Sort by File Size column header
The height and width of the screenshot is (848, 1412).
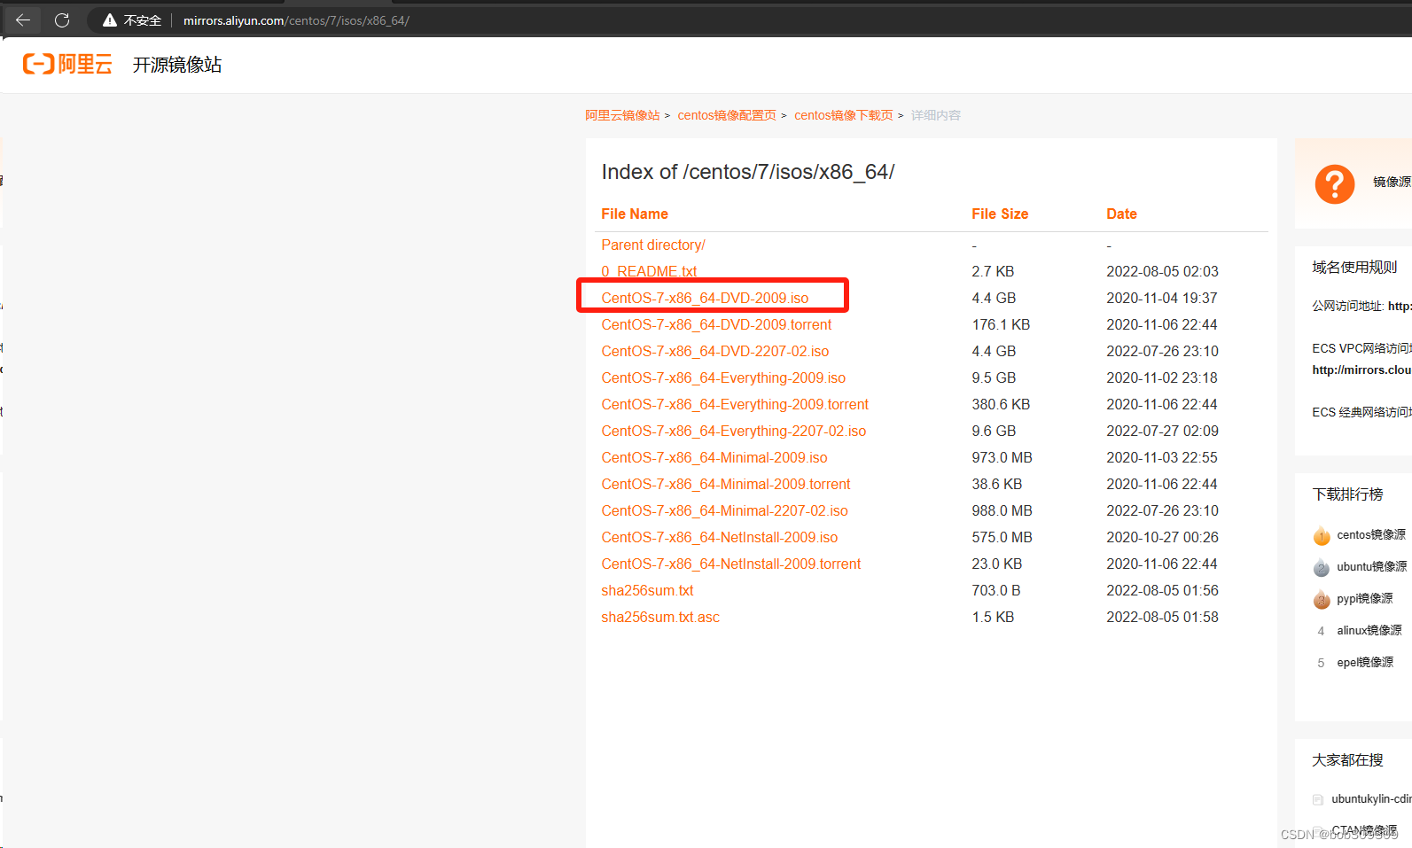[x=1000, y=214]
